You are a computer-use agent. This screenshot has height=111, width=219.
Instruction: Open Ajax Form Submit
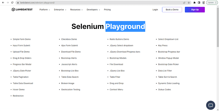[70, 46]
